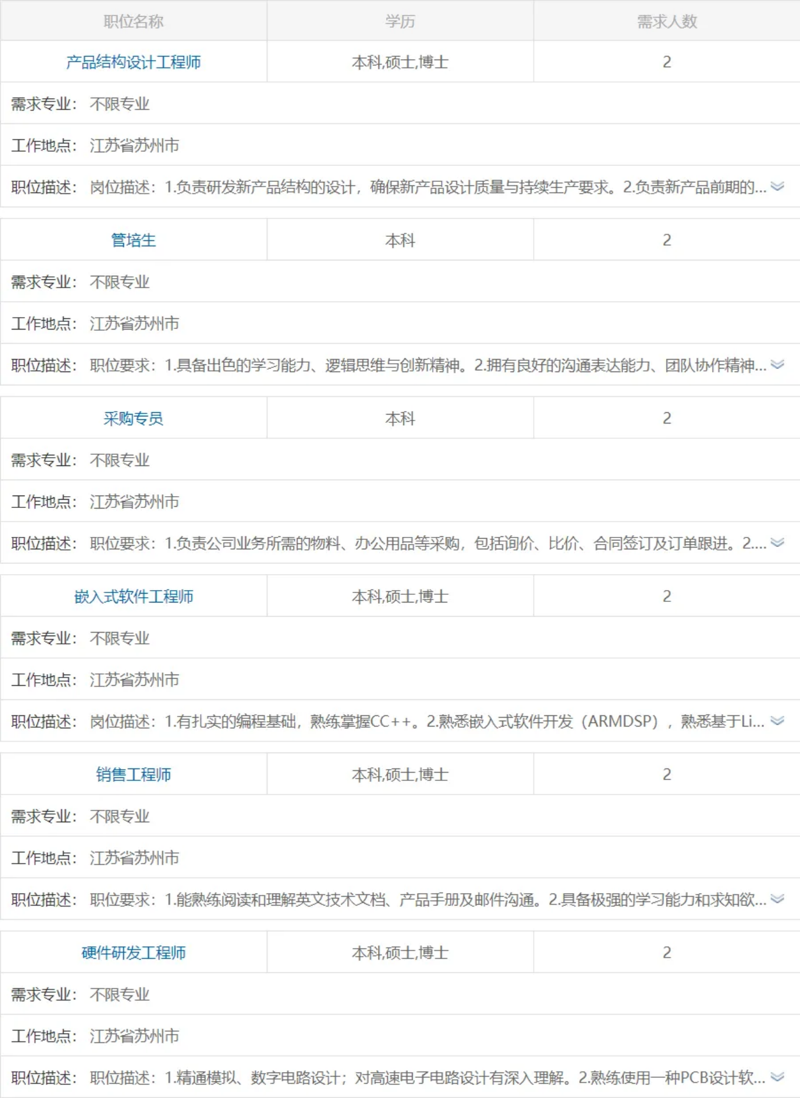Viewport: 800px width, 1098px height.
Task: Show full 采购专员 description via chevron
Action: (x=778, y=543)
